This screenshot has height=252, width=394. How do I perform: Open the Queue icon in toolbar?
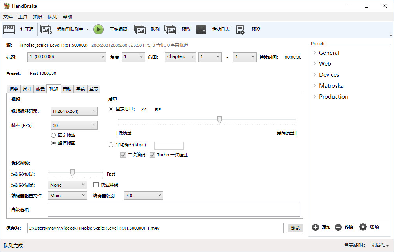pos(140,29)
